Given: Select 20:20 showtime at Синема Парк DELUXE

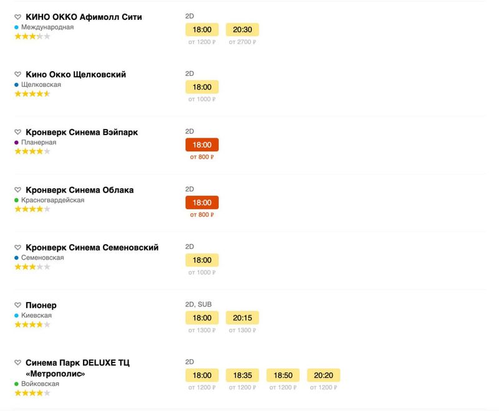Looking at the screenshot, I should (x=323, y=376).
